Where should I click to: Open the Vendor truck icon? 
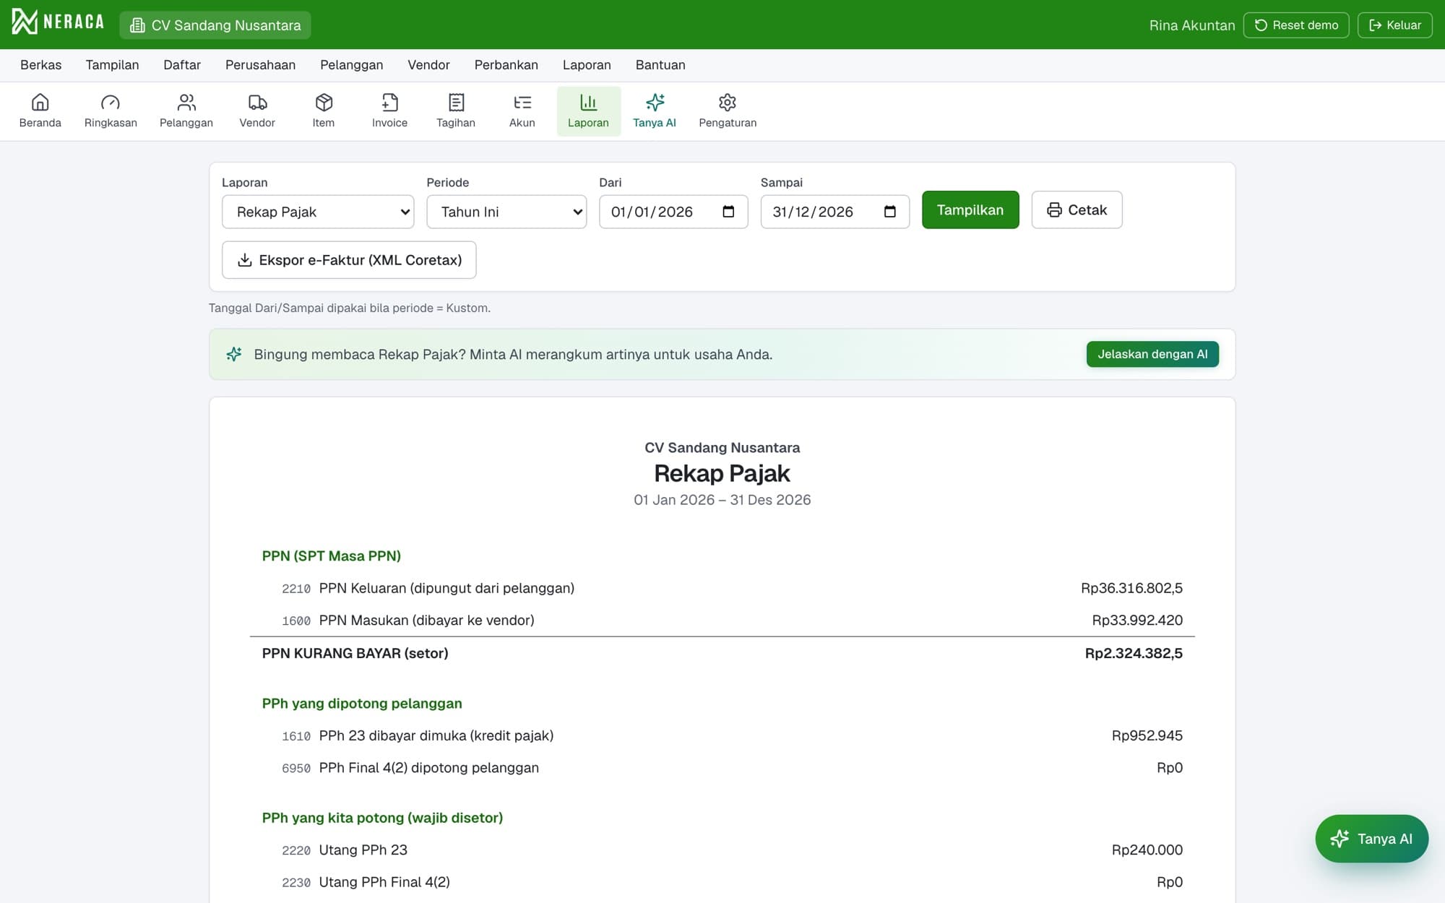pos(257,111)
